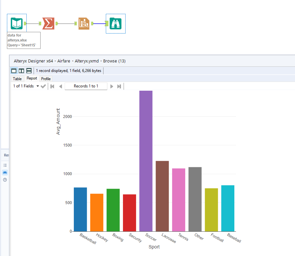
Task: Click the binoculars icon in the sidebar
Action: point(5,172)
